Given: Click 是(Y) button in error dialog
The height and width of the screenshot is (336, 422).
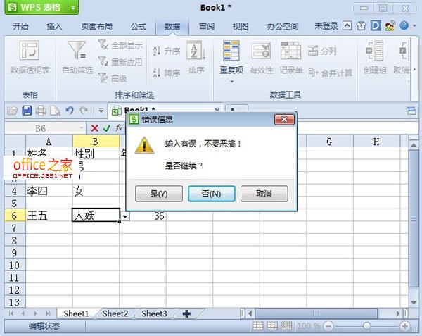Looking at the screenshot, I should (x=159, y=194).
